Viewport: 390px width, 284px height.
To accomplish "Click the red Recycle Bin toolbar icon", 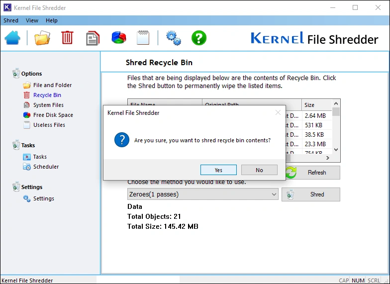I will tap(67, 38).
